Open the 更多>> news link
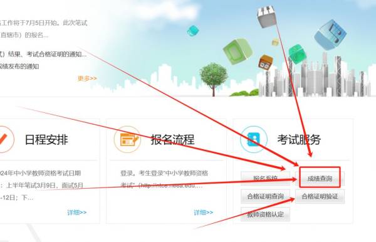376x242 pixels. [87, 78]
